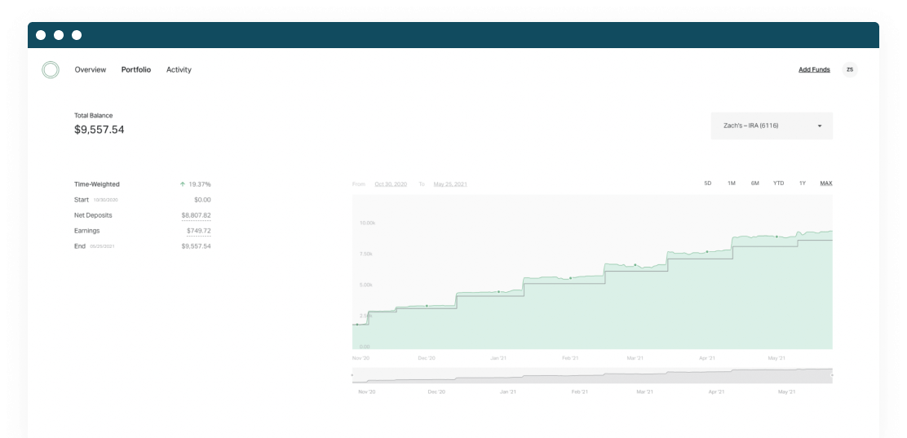Click the Net Deposits amount $8,807.82
Screen dimensions: 907x438
click(196, 215)
